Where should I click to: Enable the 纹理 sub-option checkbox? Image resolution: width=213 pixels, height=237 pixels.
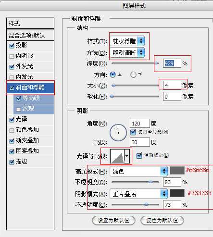click(x=18, y=109)
